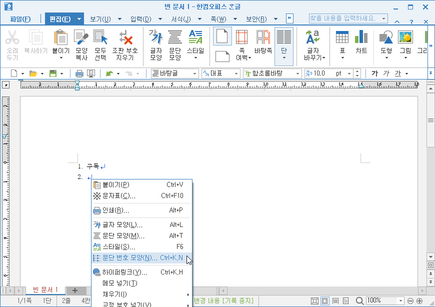Screen dimensions: 435x307
Task: Click the vertical scrollbar down arrow
Action: [430, 256]
